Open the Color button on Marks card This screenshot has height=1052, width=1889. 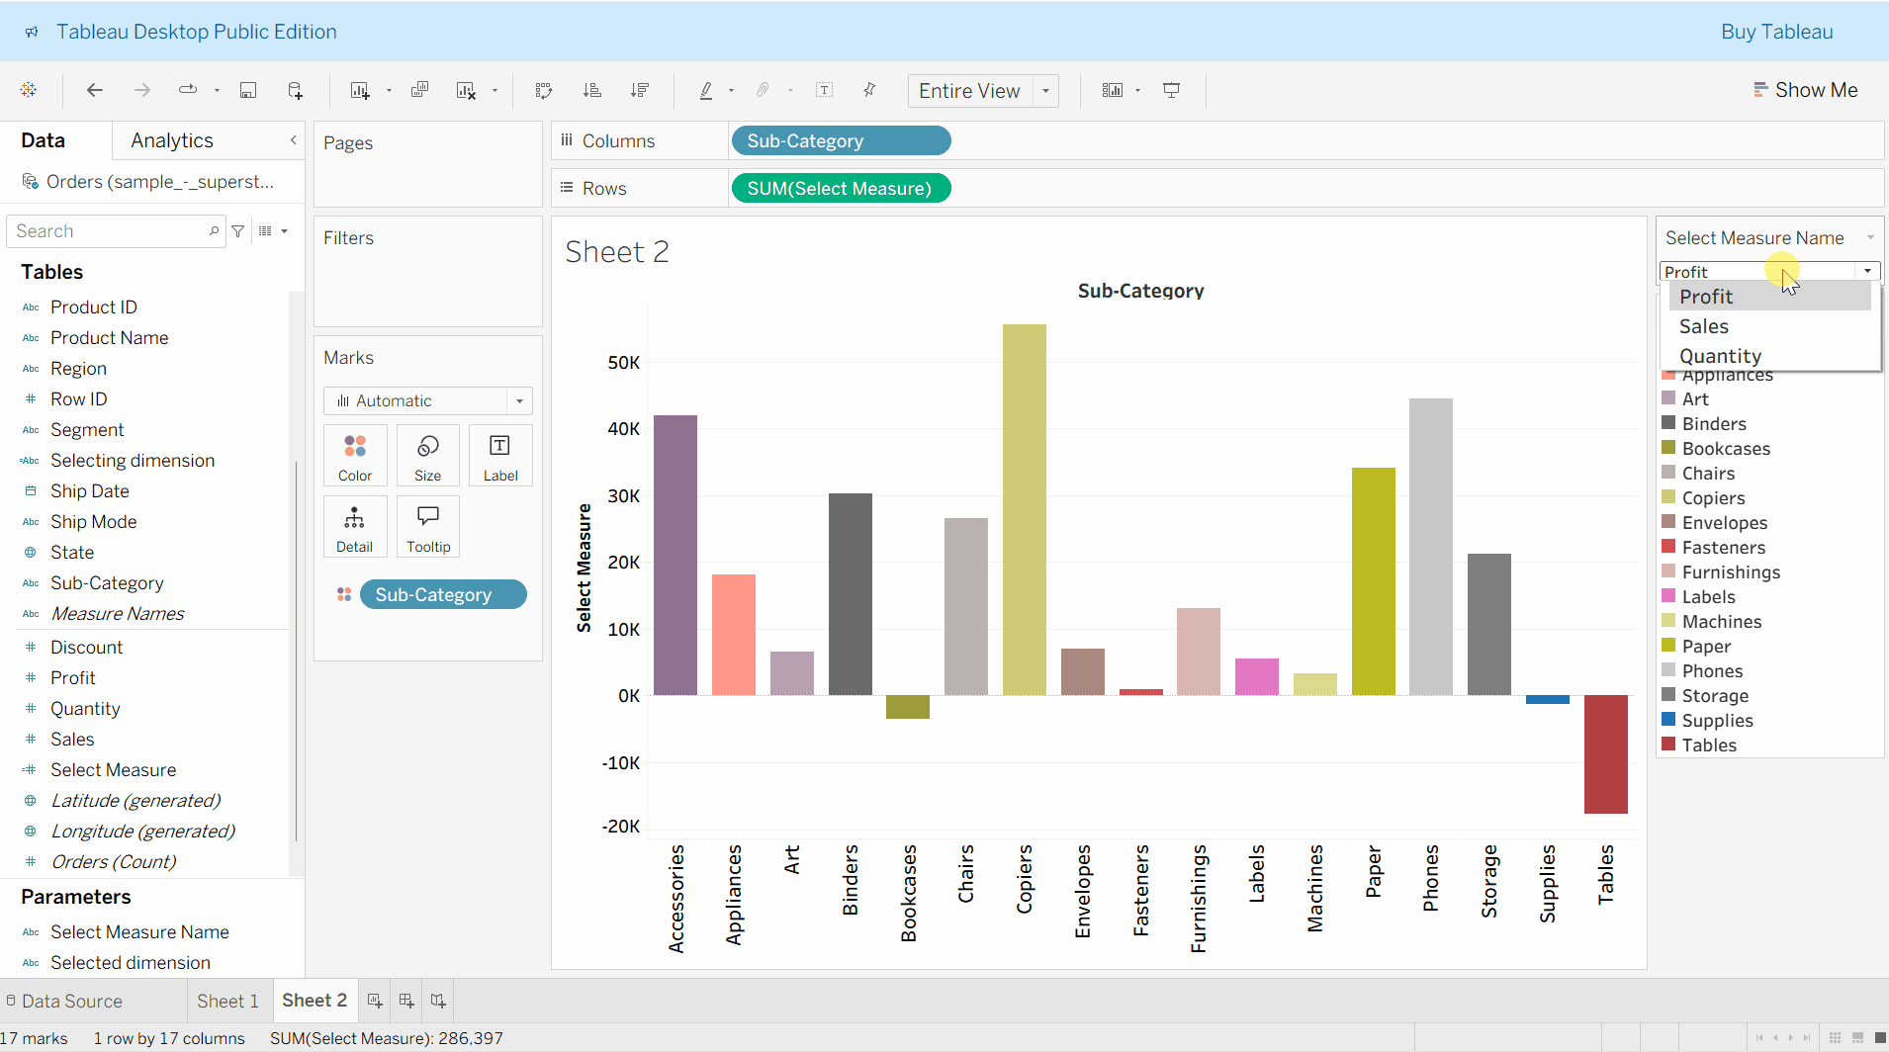click(355, 455)
